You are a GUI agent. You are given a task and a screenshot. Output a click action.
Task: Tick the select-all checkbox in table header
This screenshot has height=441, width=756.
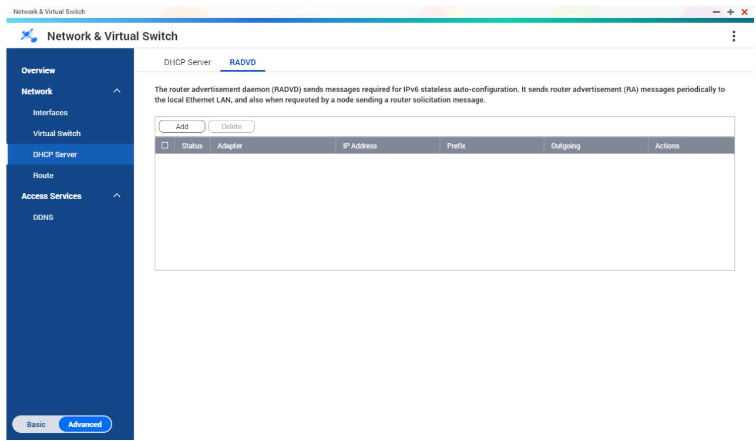pyautogui.click(x=164, y=145)
